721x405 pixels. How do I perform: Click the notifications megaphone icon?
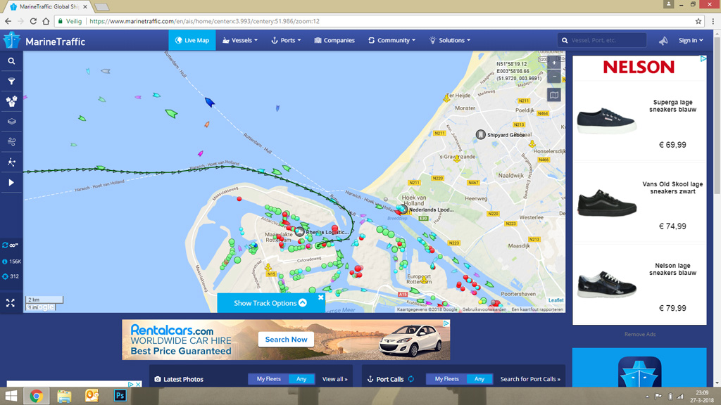click(663, 40)
